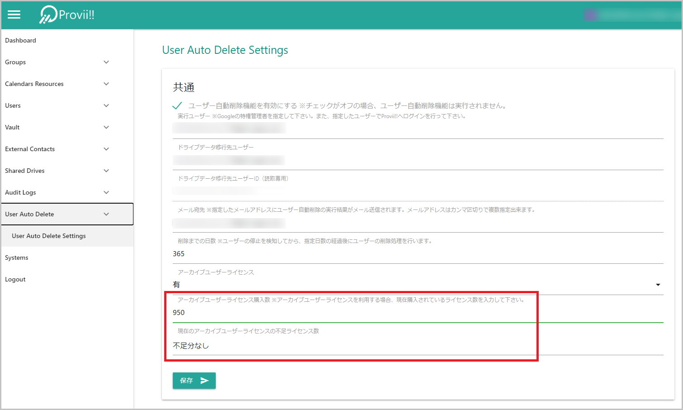The width and height of the screenshot is (683, 410).
Task: Click the 保存 save button
Action: click(194, 381)
